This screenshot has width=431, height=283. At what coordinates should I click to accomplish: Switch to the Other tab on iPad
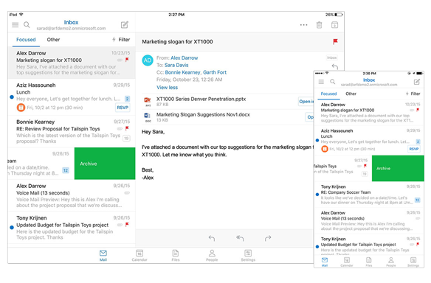pos(53,40)
